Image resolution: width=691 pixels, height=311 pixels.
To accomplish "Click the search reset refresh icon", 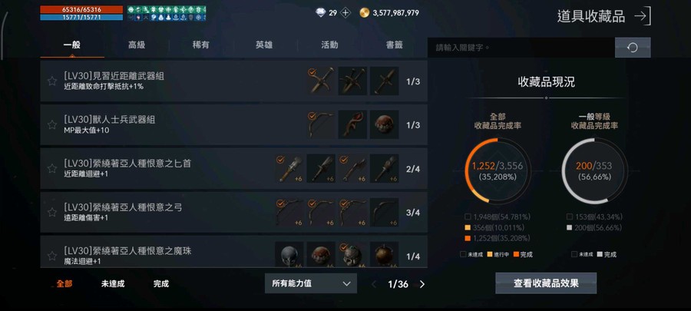I will 633,48.
